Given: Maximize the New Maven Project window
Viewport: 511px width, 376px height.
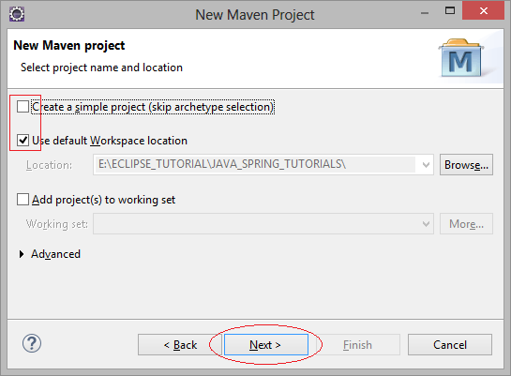Looking at the screenshot, I should 450,10.
